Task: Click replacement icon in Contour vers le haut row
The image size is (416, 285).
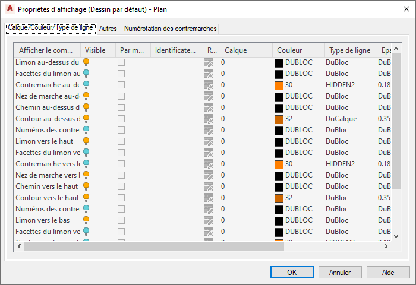Action: 208,198
